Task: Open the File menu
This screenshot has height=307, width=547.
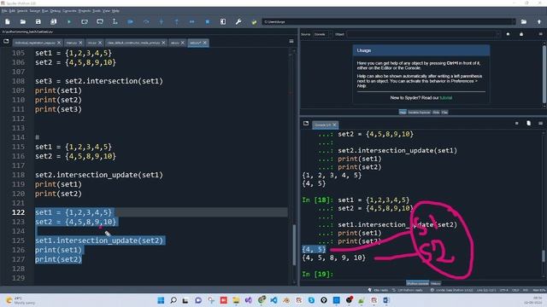Action: pos(4,11)
